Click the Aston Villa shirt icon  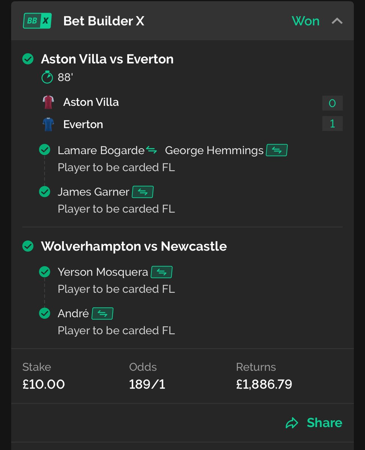(48, 102)
